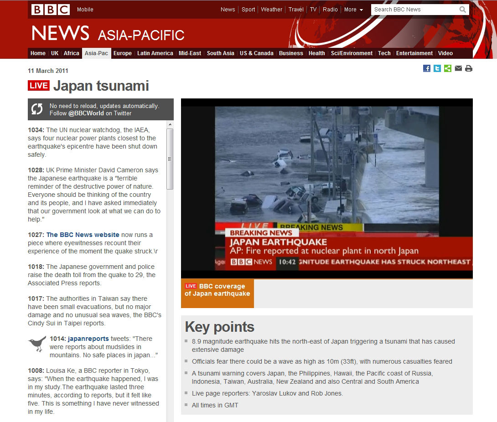Click the 1028 David Cameron update
Screen dimensions: 497x422
point(94,195)
